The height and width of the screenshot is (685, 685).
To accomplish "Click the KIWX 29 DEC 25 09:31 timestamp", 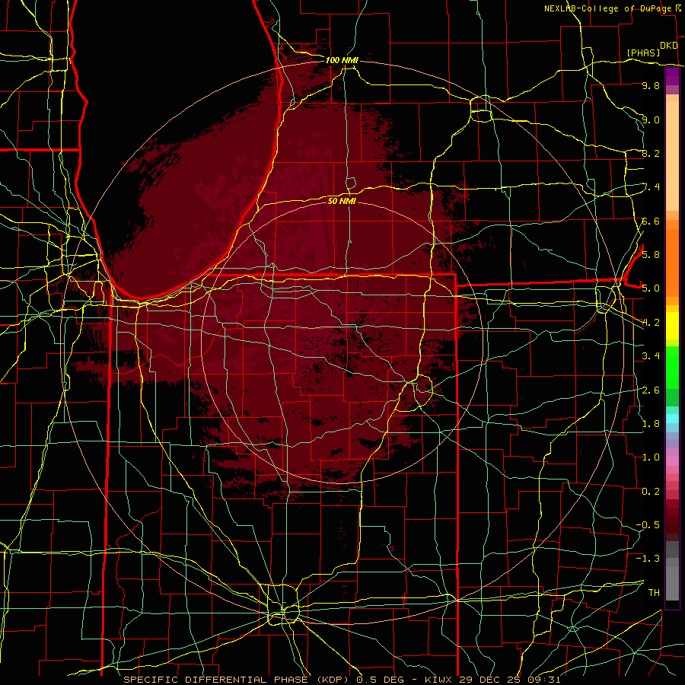I will point(492,680).
